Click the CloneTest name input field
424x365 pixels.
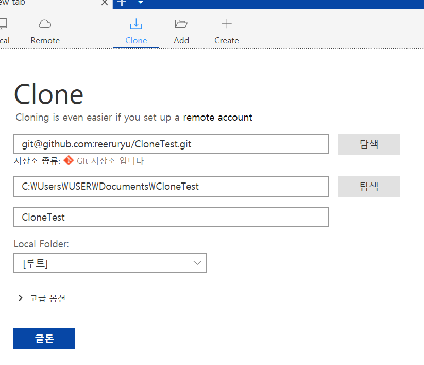click(171, 217)
